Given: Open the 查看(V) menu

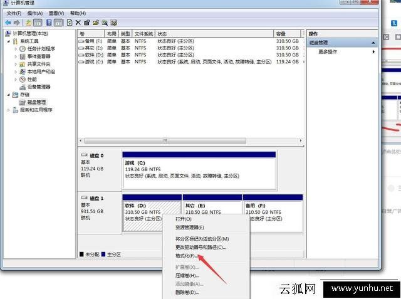Looking at the screenshot, I should [56, 13].
